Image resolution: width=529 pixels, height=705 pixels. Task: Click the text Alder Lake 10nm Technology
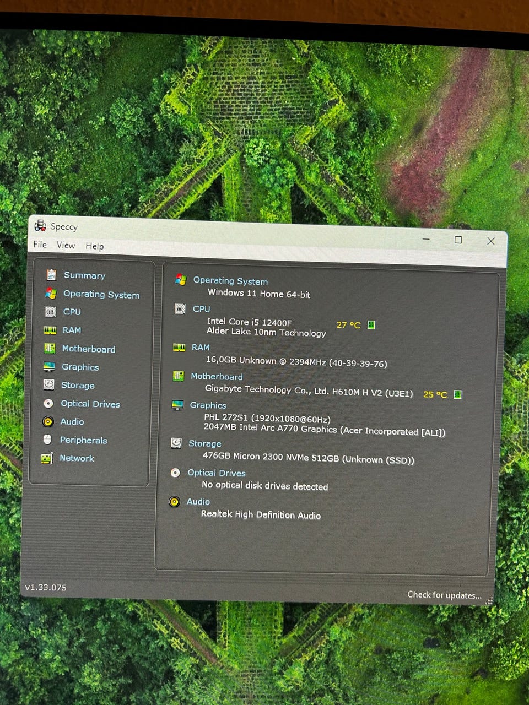click(x=266, y=332)
